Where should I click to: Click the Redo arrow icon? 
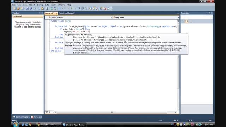click(65, 8)
